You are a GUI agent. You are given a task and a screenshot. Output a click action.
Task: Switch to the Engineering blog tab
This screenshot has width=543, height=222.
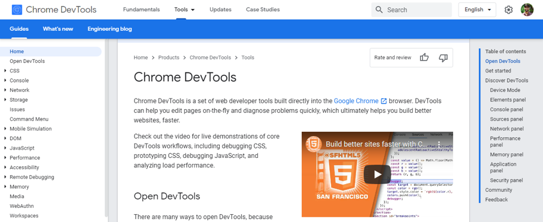pos(110,29)
